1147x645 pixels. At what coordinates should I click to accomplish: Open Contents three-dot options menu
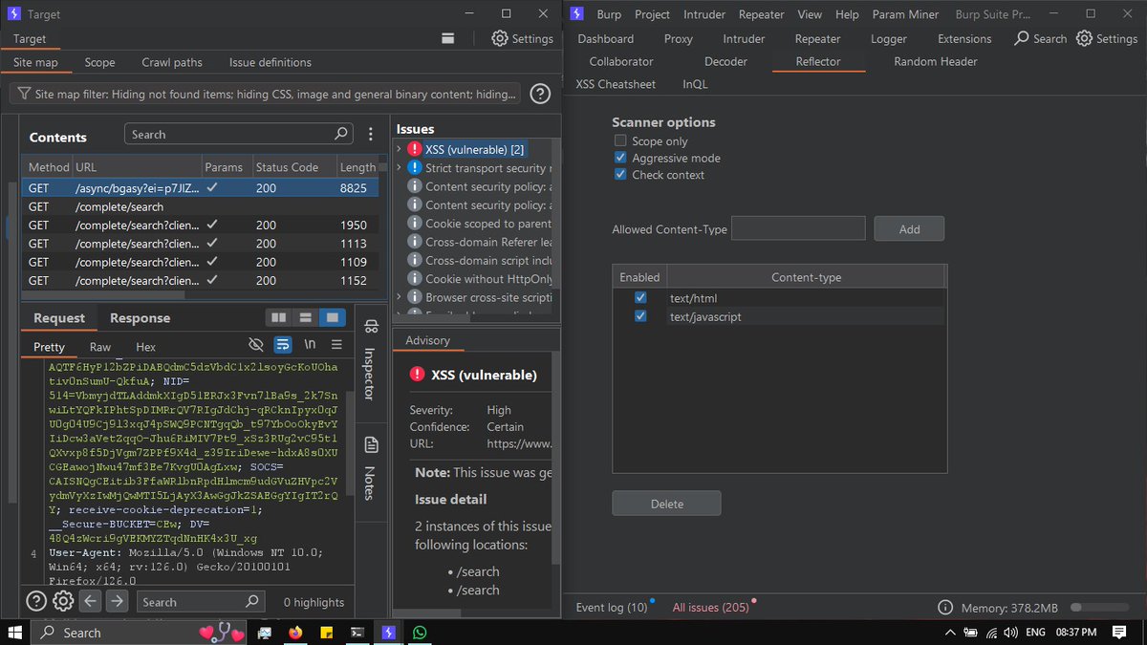(x=371, y=135)
